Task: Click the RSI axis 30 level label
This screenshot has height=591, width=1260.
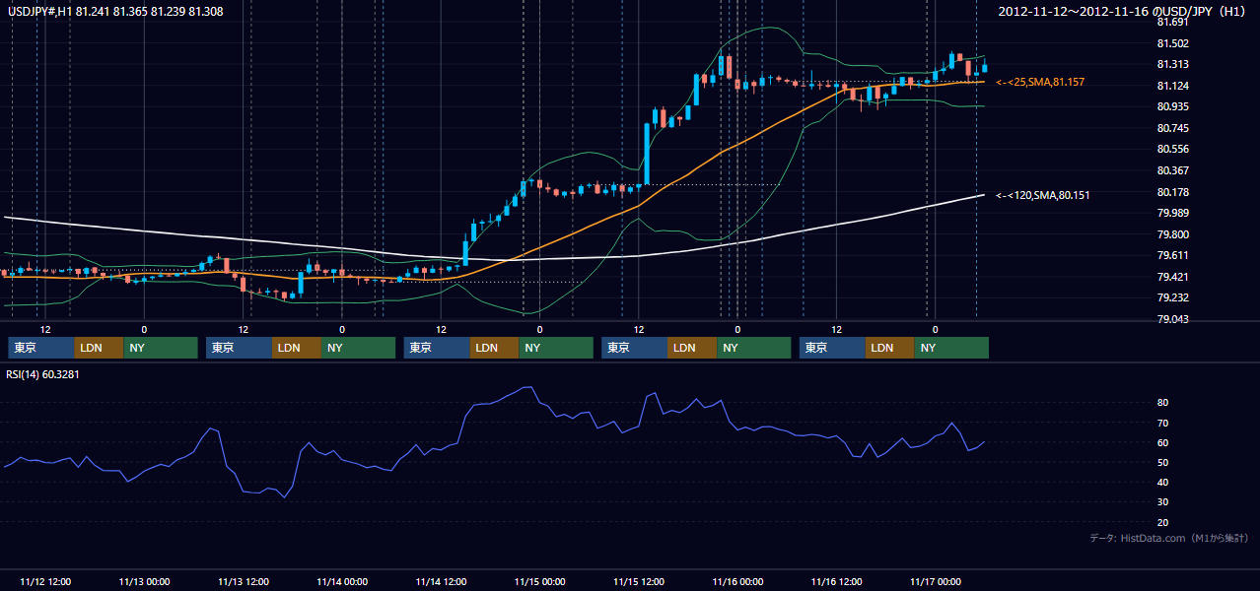Action: coord(1162,502)
